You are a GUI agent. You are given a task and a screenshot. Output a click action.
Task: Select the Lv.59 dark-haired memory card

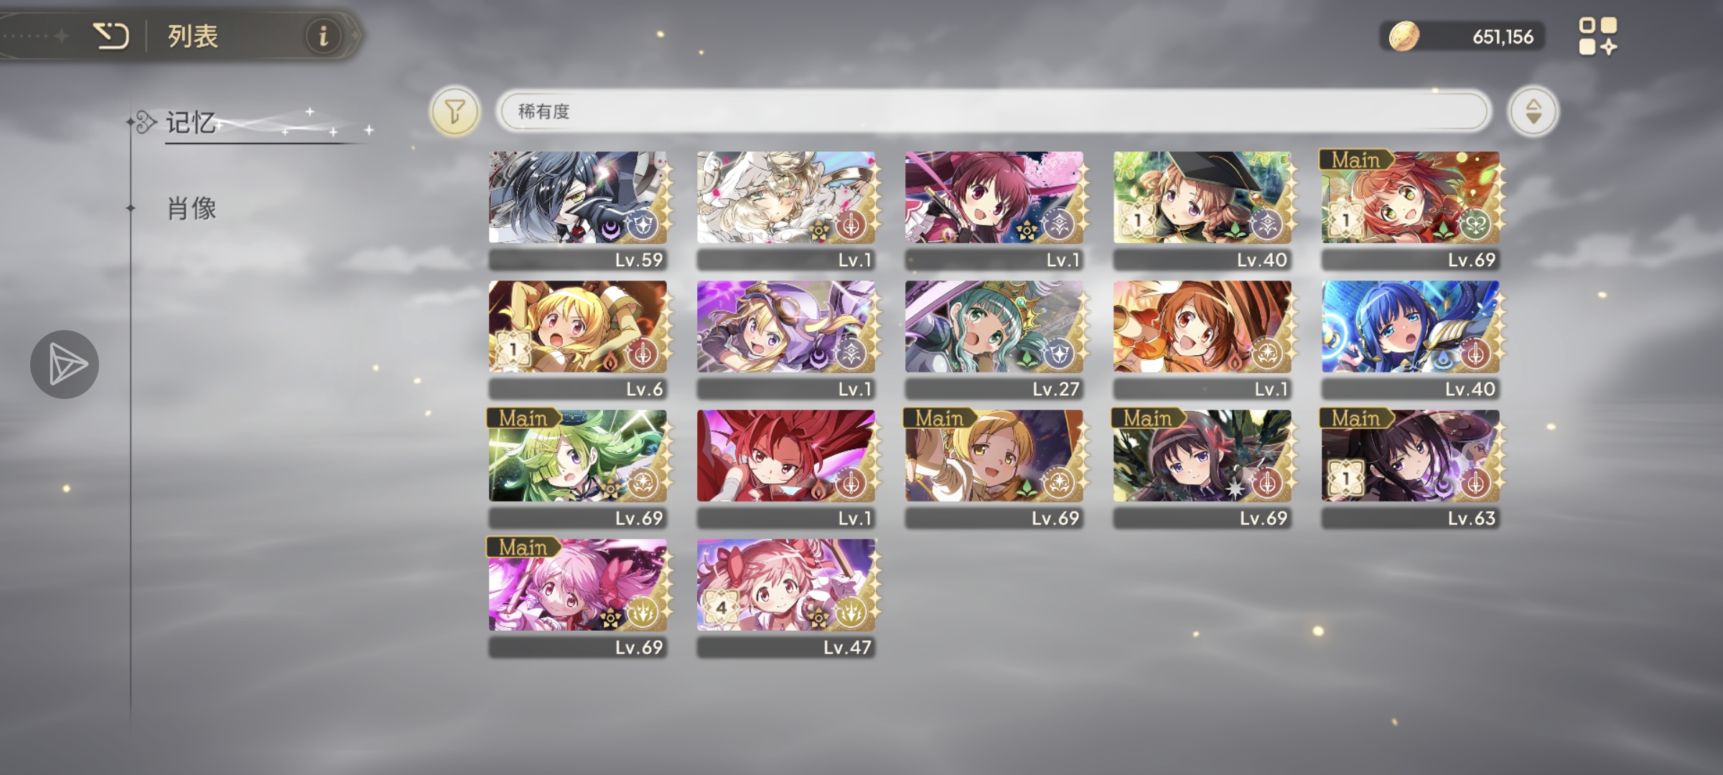[x=578, y=210]
